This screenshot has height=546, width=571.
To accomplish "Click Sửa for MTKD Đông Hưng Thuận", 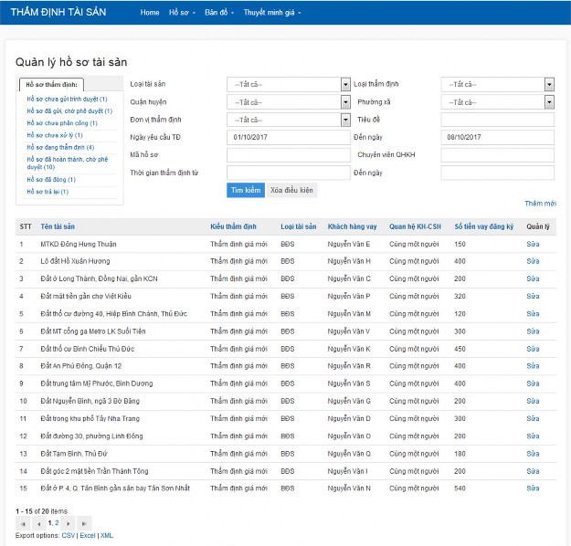I will point(534,244).
